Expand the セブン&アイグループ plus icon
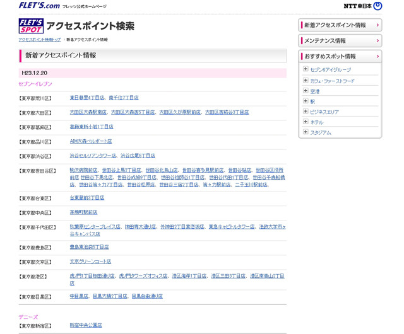Screen dimensions: 404x334 click(306, 69)
